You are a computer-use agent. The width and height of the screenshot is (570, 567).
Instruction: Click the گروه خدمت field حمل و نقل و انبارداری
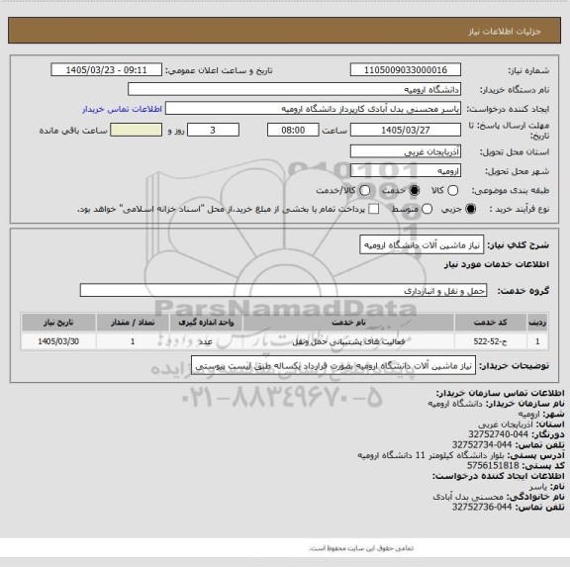pos(283,290)
